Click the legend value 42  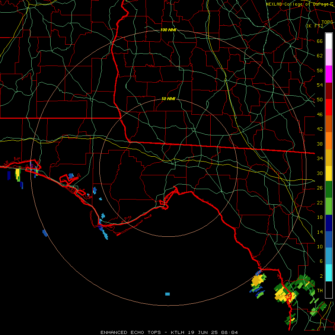point(320,129)
